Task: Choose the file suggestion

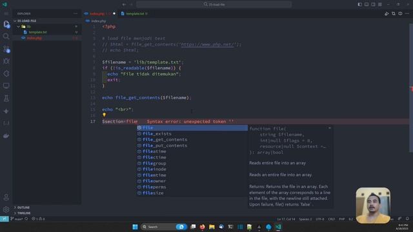Action: tap(192, 128)
